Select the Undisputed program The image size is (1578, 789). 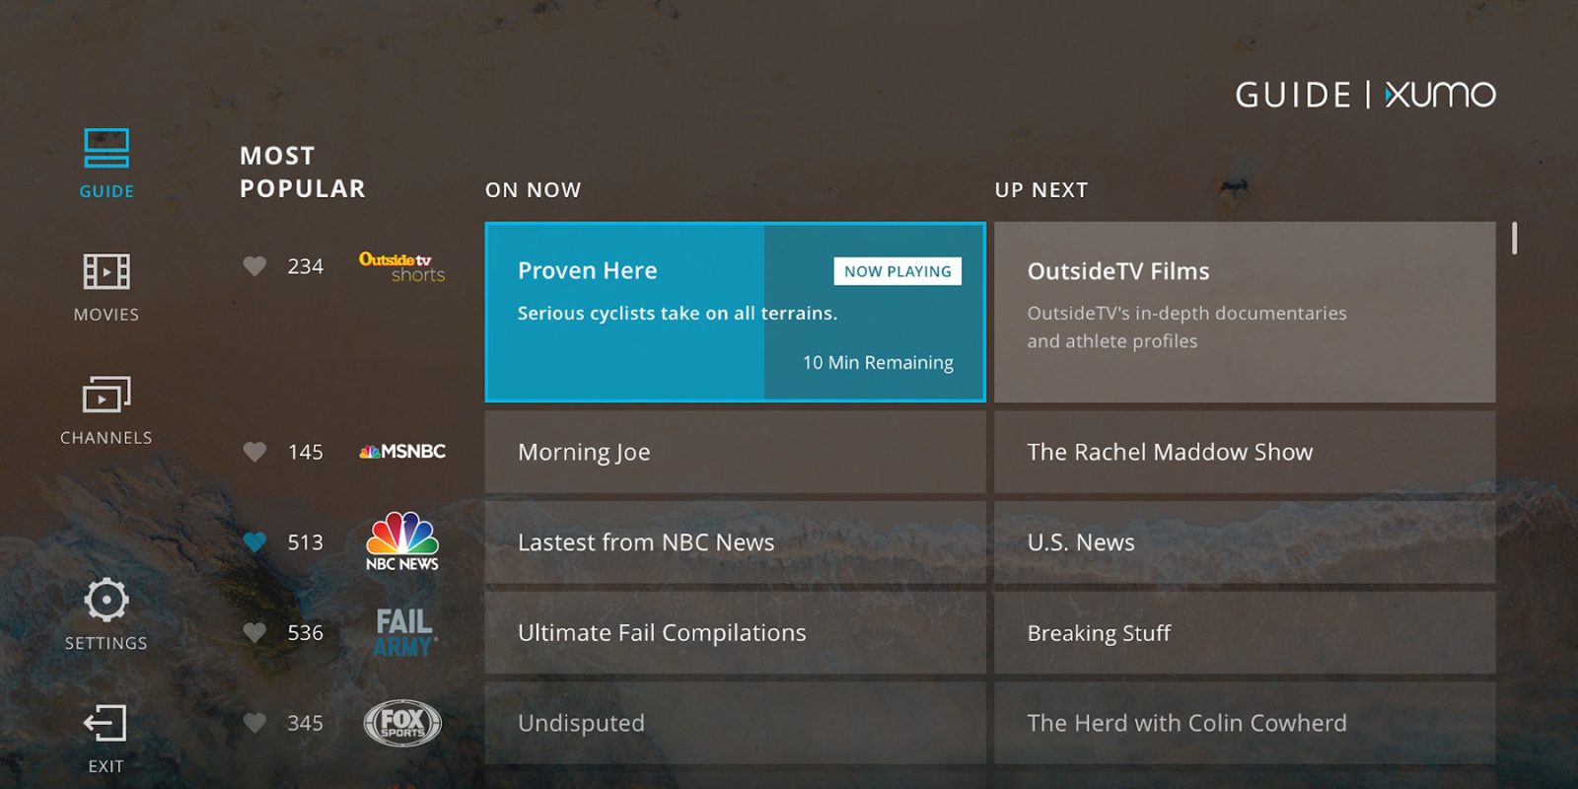(x=735, y=723)
